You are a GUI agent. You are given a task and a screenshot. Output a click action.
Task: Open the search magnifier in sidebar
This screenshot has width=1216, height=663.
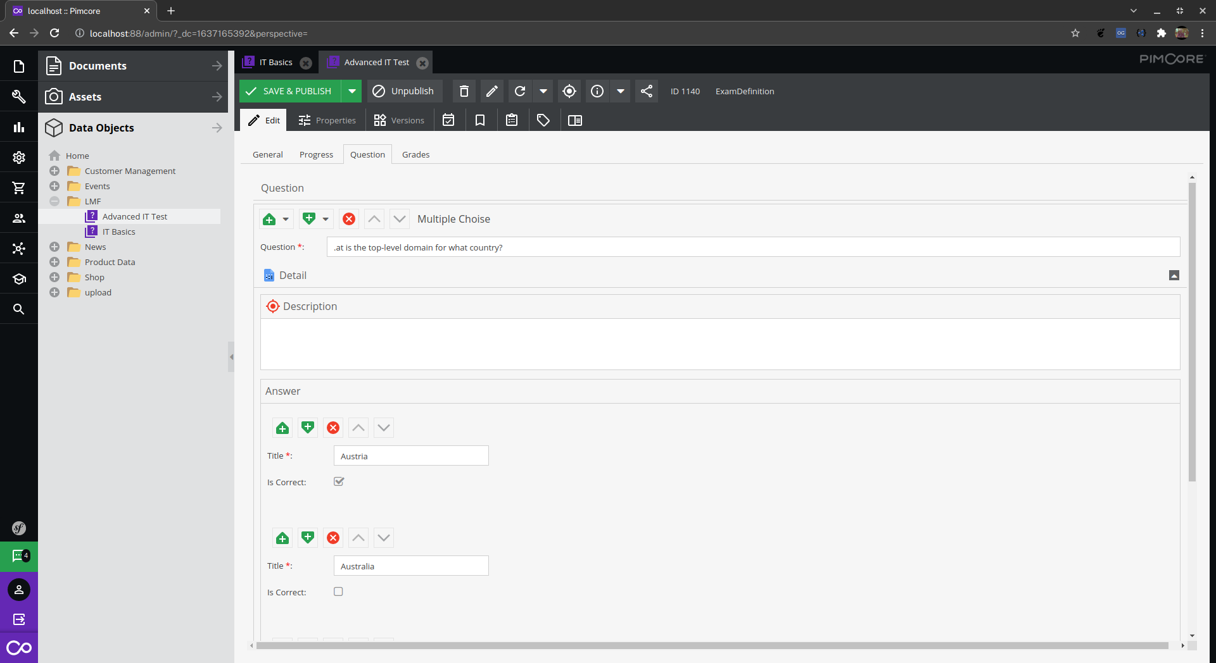pyautogui.click(x=19, y=309)
